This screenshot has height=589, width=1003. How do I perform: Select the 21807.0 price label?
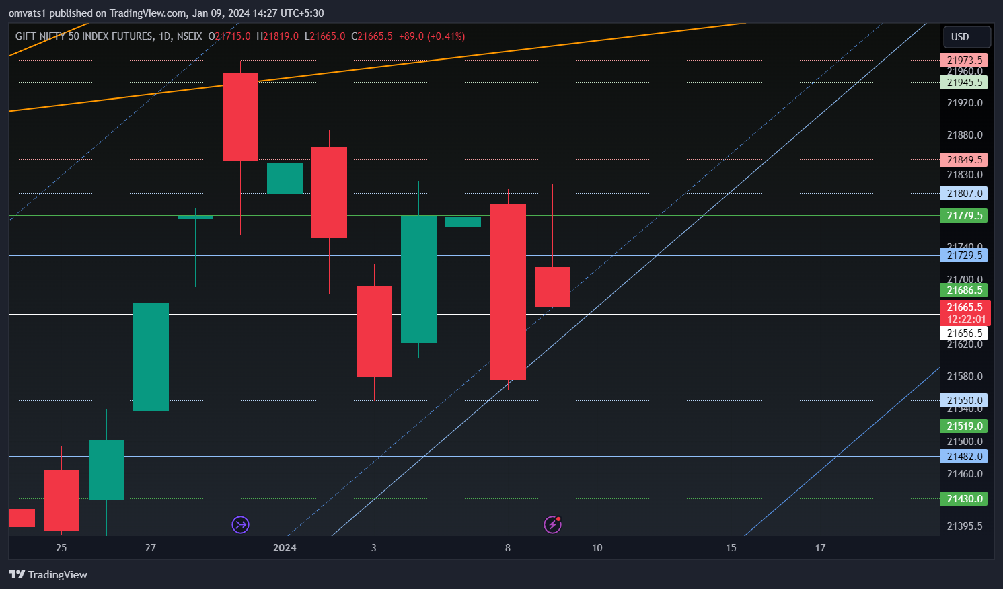(964, 194)
